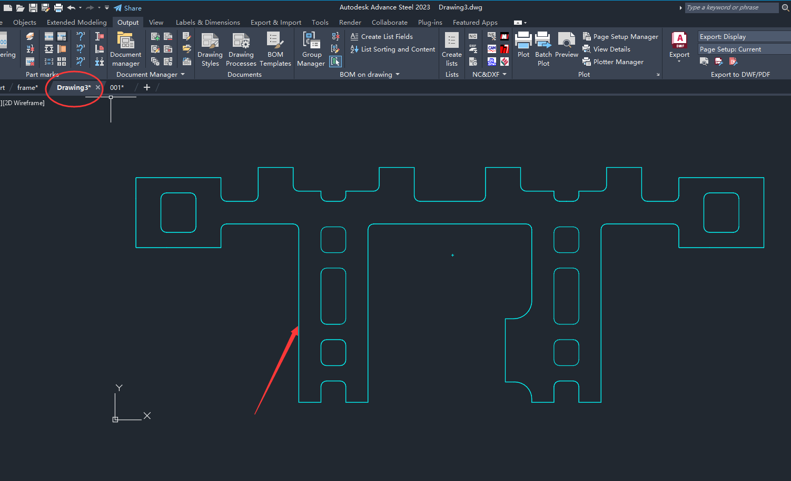
Task: Select the frame drawing tab
Action: point(27,87)
